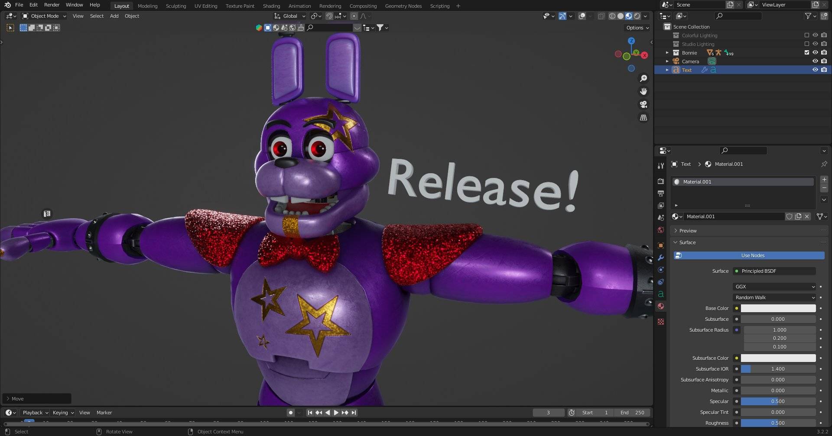The height and width of the screenshot is (436, 832).
Task: Toggle the Use Nodes button
Action: click(x=749, y=255)
